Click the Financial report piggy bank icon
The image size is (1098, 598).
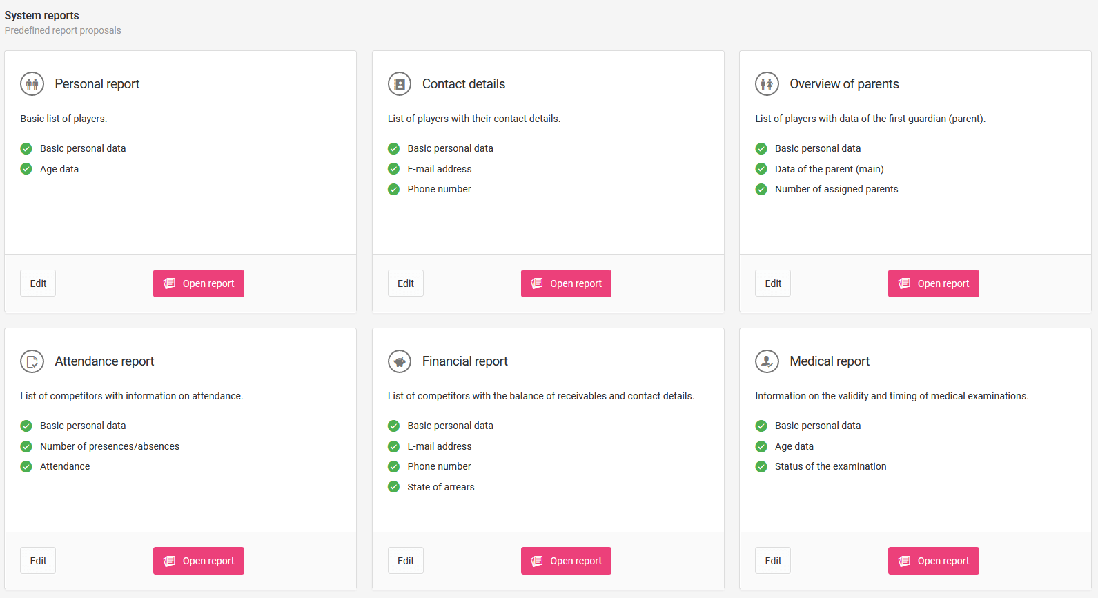(x=400, y=361)
